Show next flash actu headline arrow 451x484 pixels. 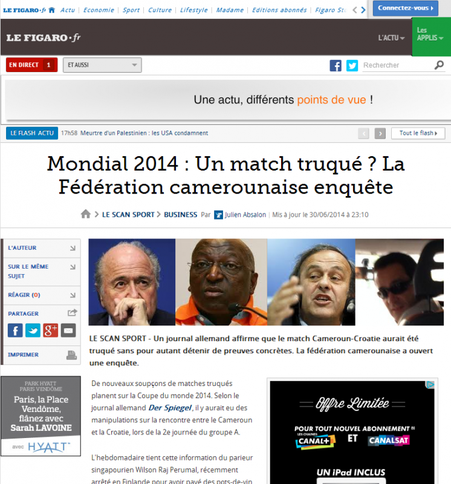(x=380, y=133)
